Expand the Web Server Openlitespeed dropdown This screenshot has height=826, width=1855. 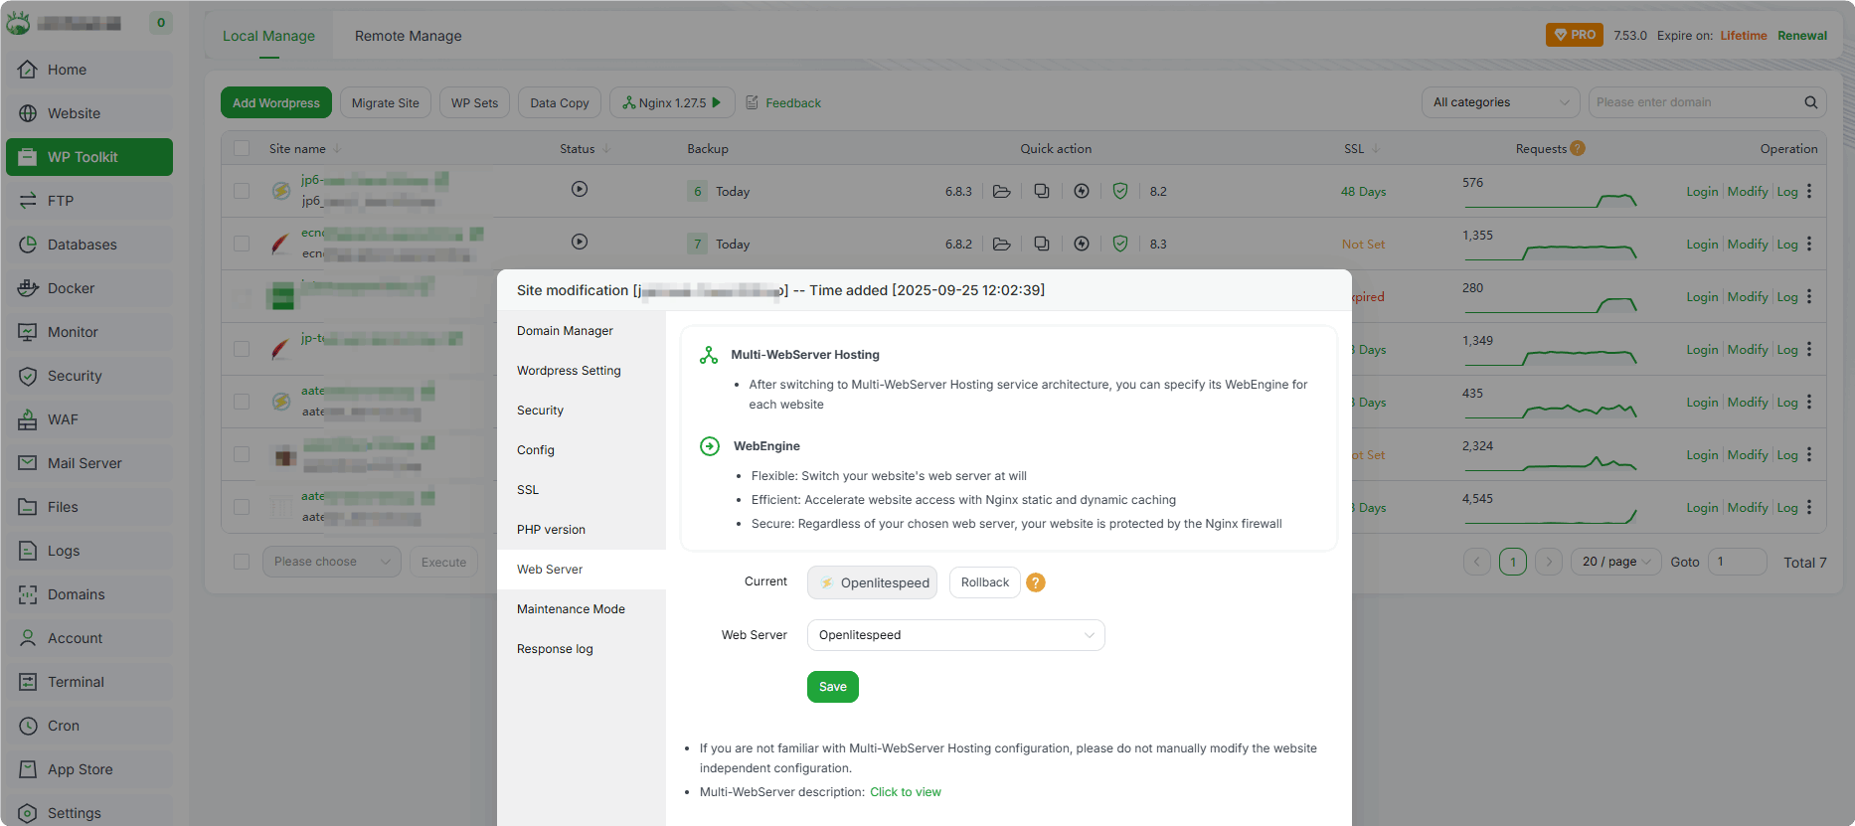[955, 635]
